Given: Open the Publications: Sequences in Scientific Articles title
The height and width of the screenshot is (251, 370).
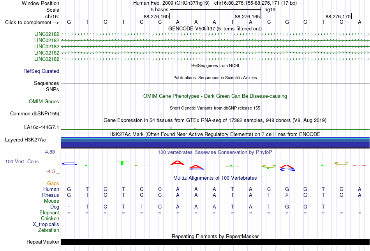Looking at the screenshot, I should click(x=215, y=78).
